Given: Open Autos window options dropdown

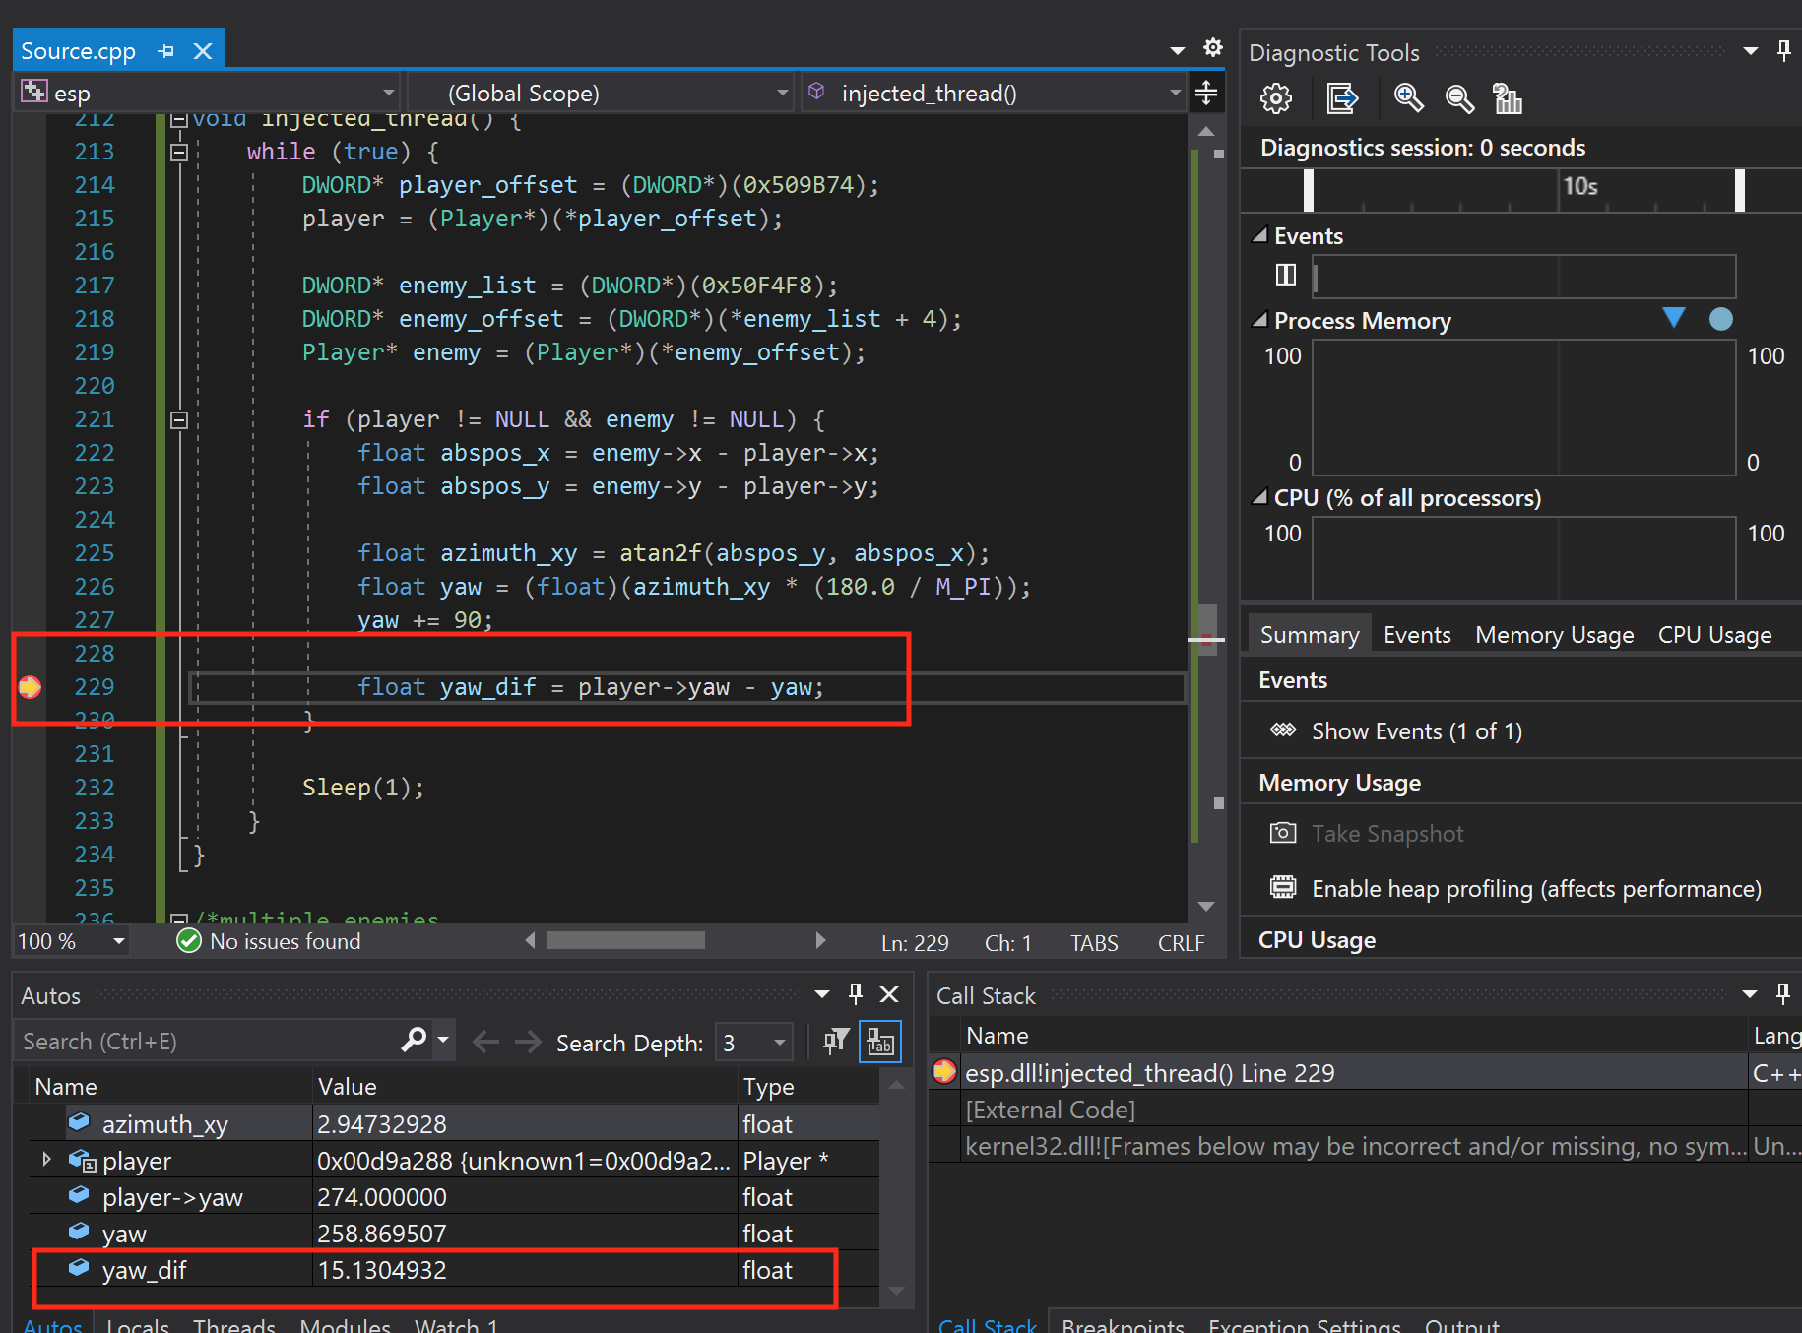Looking at the screenshot, I should pos(822,994).
